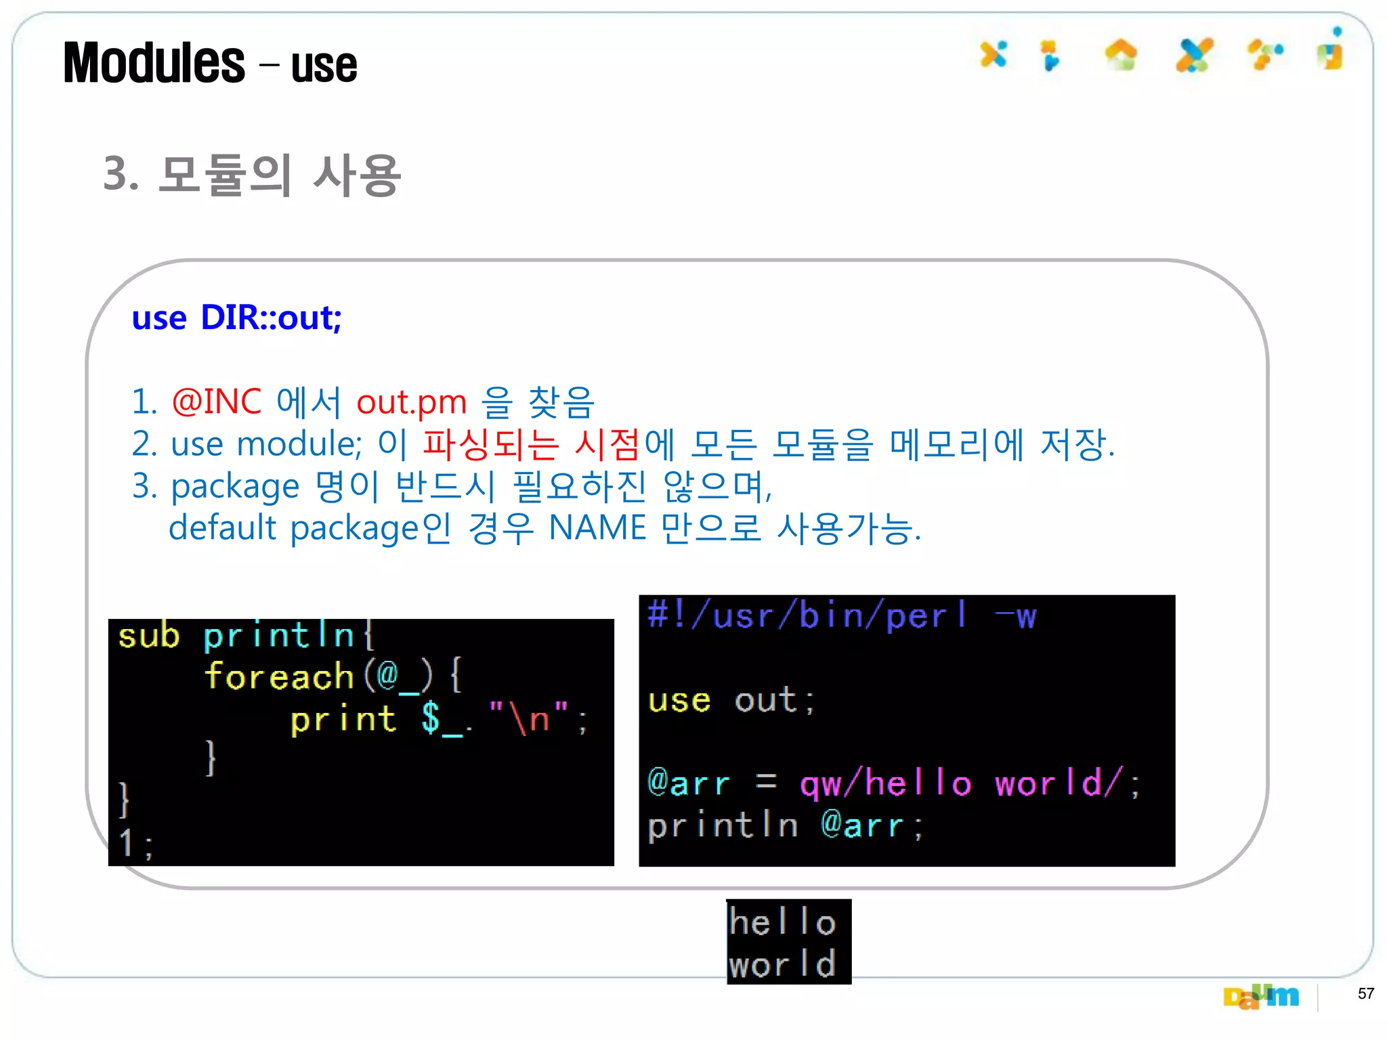This screenshot has width=1387, height=1040.
Task: Click the line '1. @INC 에서 out.pm 을 찾음'
Action: coord(362,402)
